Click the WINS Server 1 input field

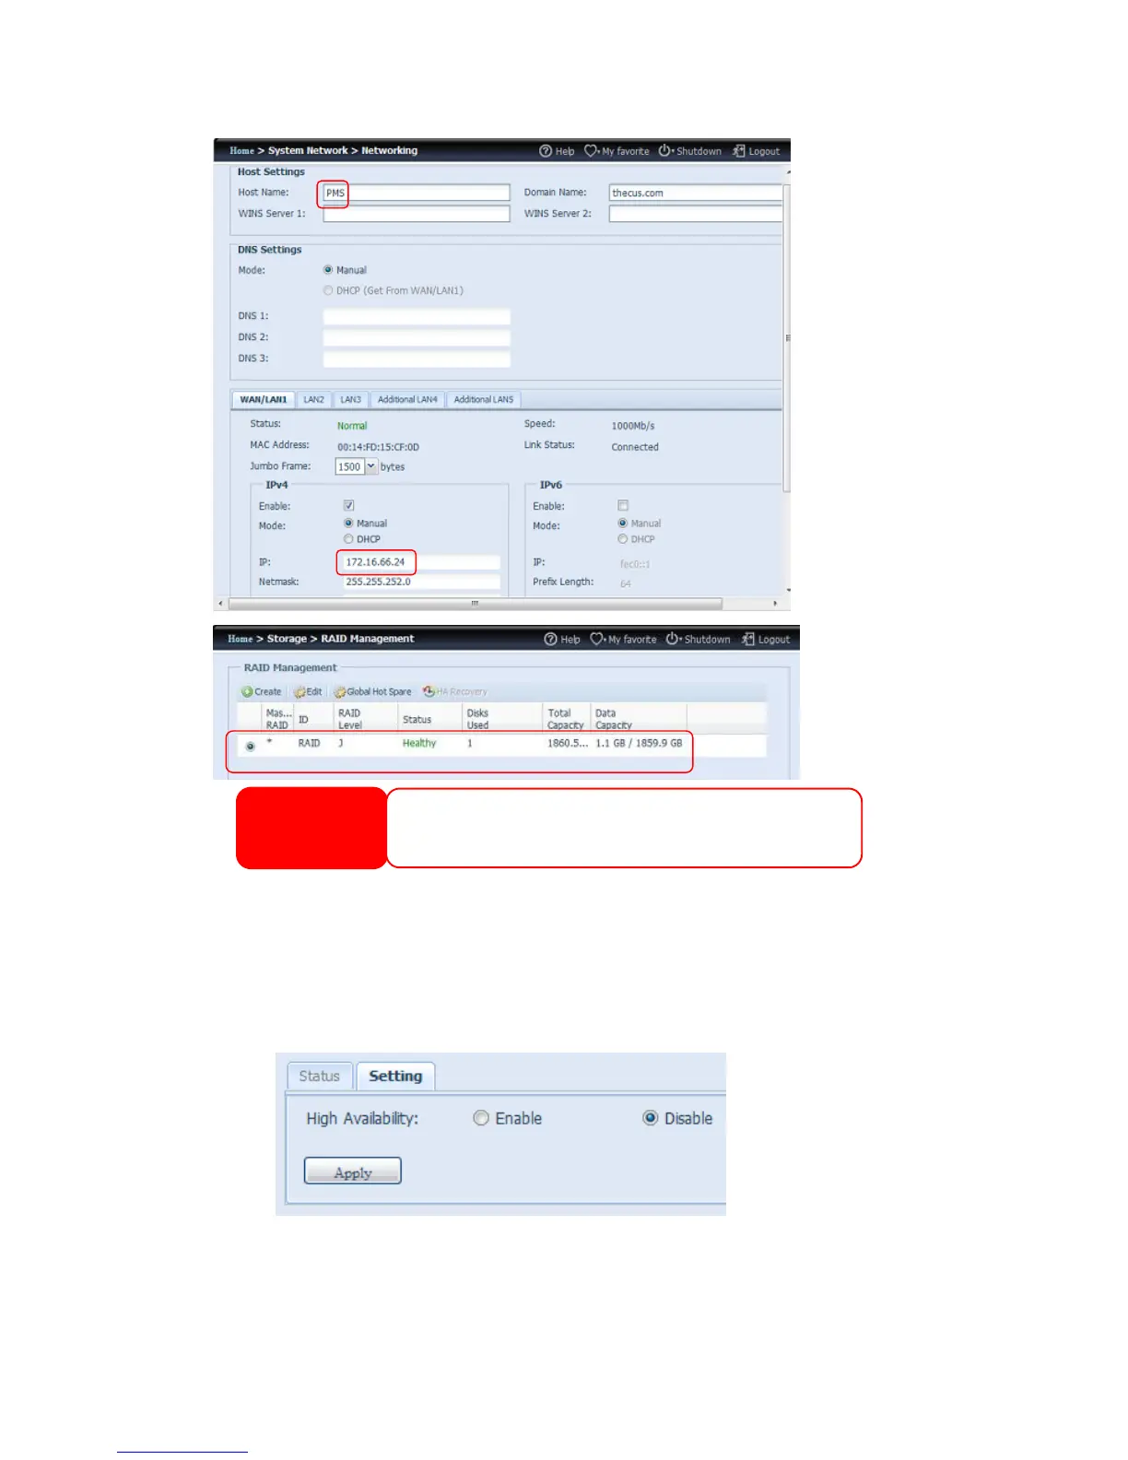point(417,214)
